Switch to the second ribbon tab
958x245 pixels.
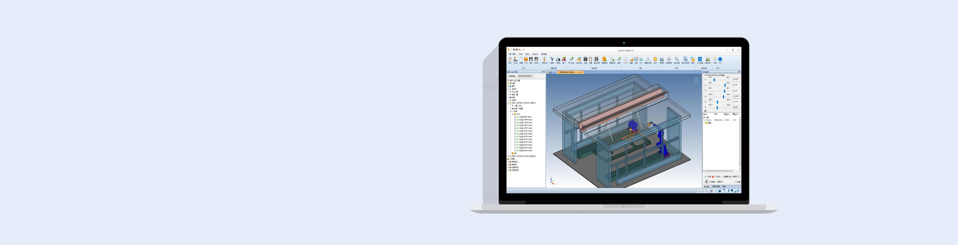(x=520, y=54)
